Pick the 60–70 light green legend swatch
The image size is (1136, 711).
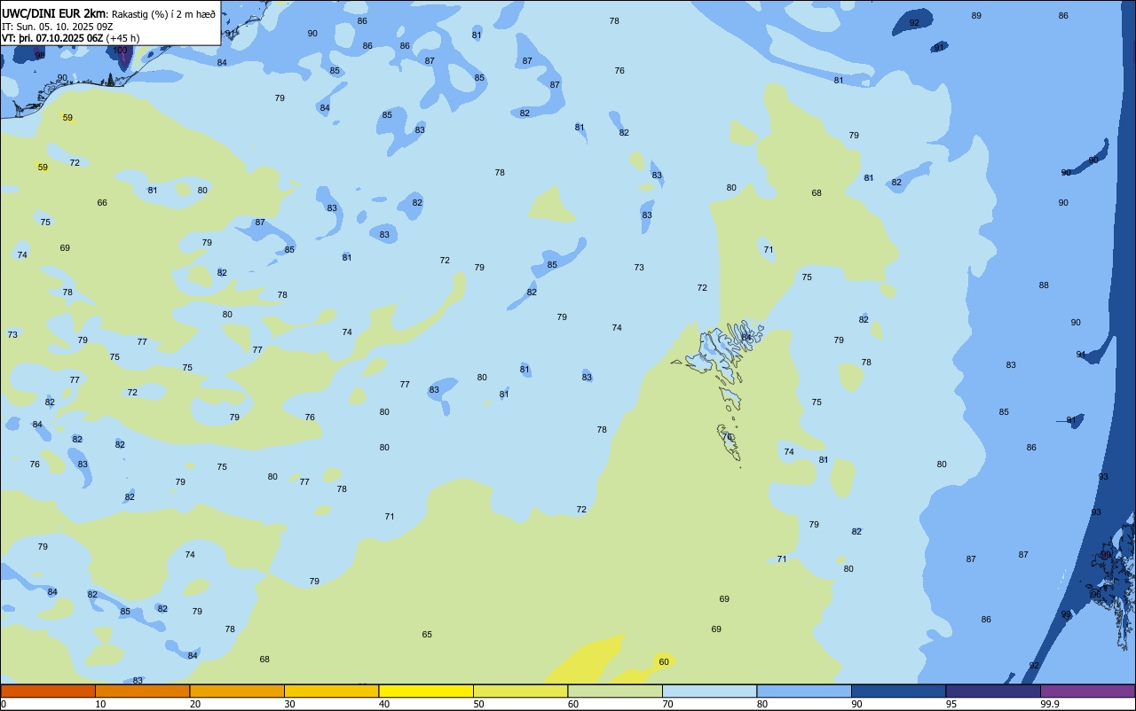(615, 691)
